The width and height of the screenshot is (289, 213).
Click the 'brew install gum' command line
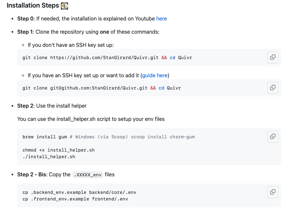45,137
